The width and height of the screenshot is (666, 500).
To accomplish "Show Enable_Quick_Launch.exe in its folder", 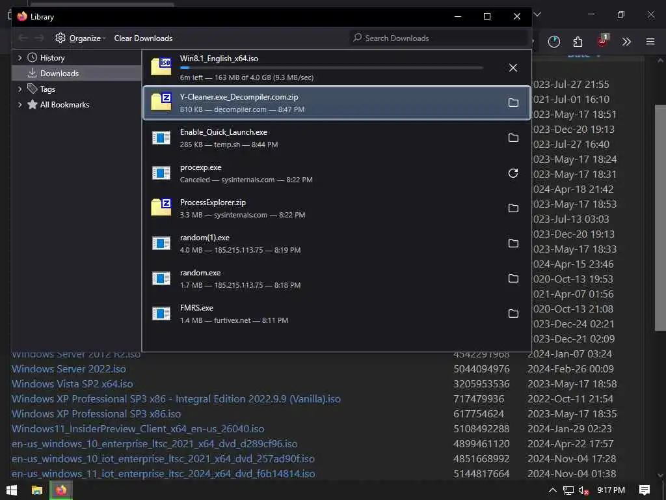I will pos(513,138).
